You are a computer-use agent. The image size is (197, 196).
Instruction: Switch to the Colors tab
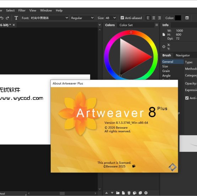pos(110,25)
